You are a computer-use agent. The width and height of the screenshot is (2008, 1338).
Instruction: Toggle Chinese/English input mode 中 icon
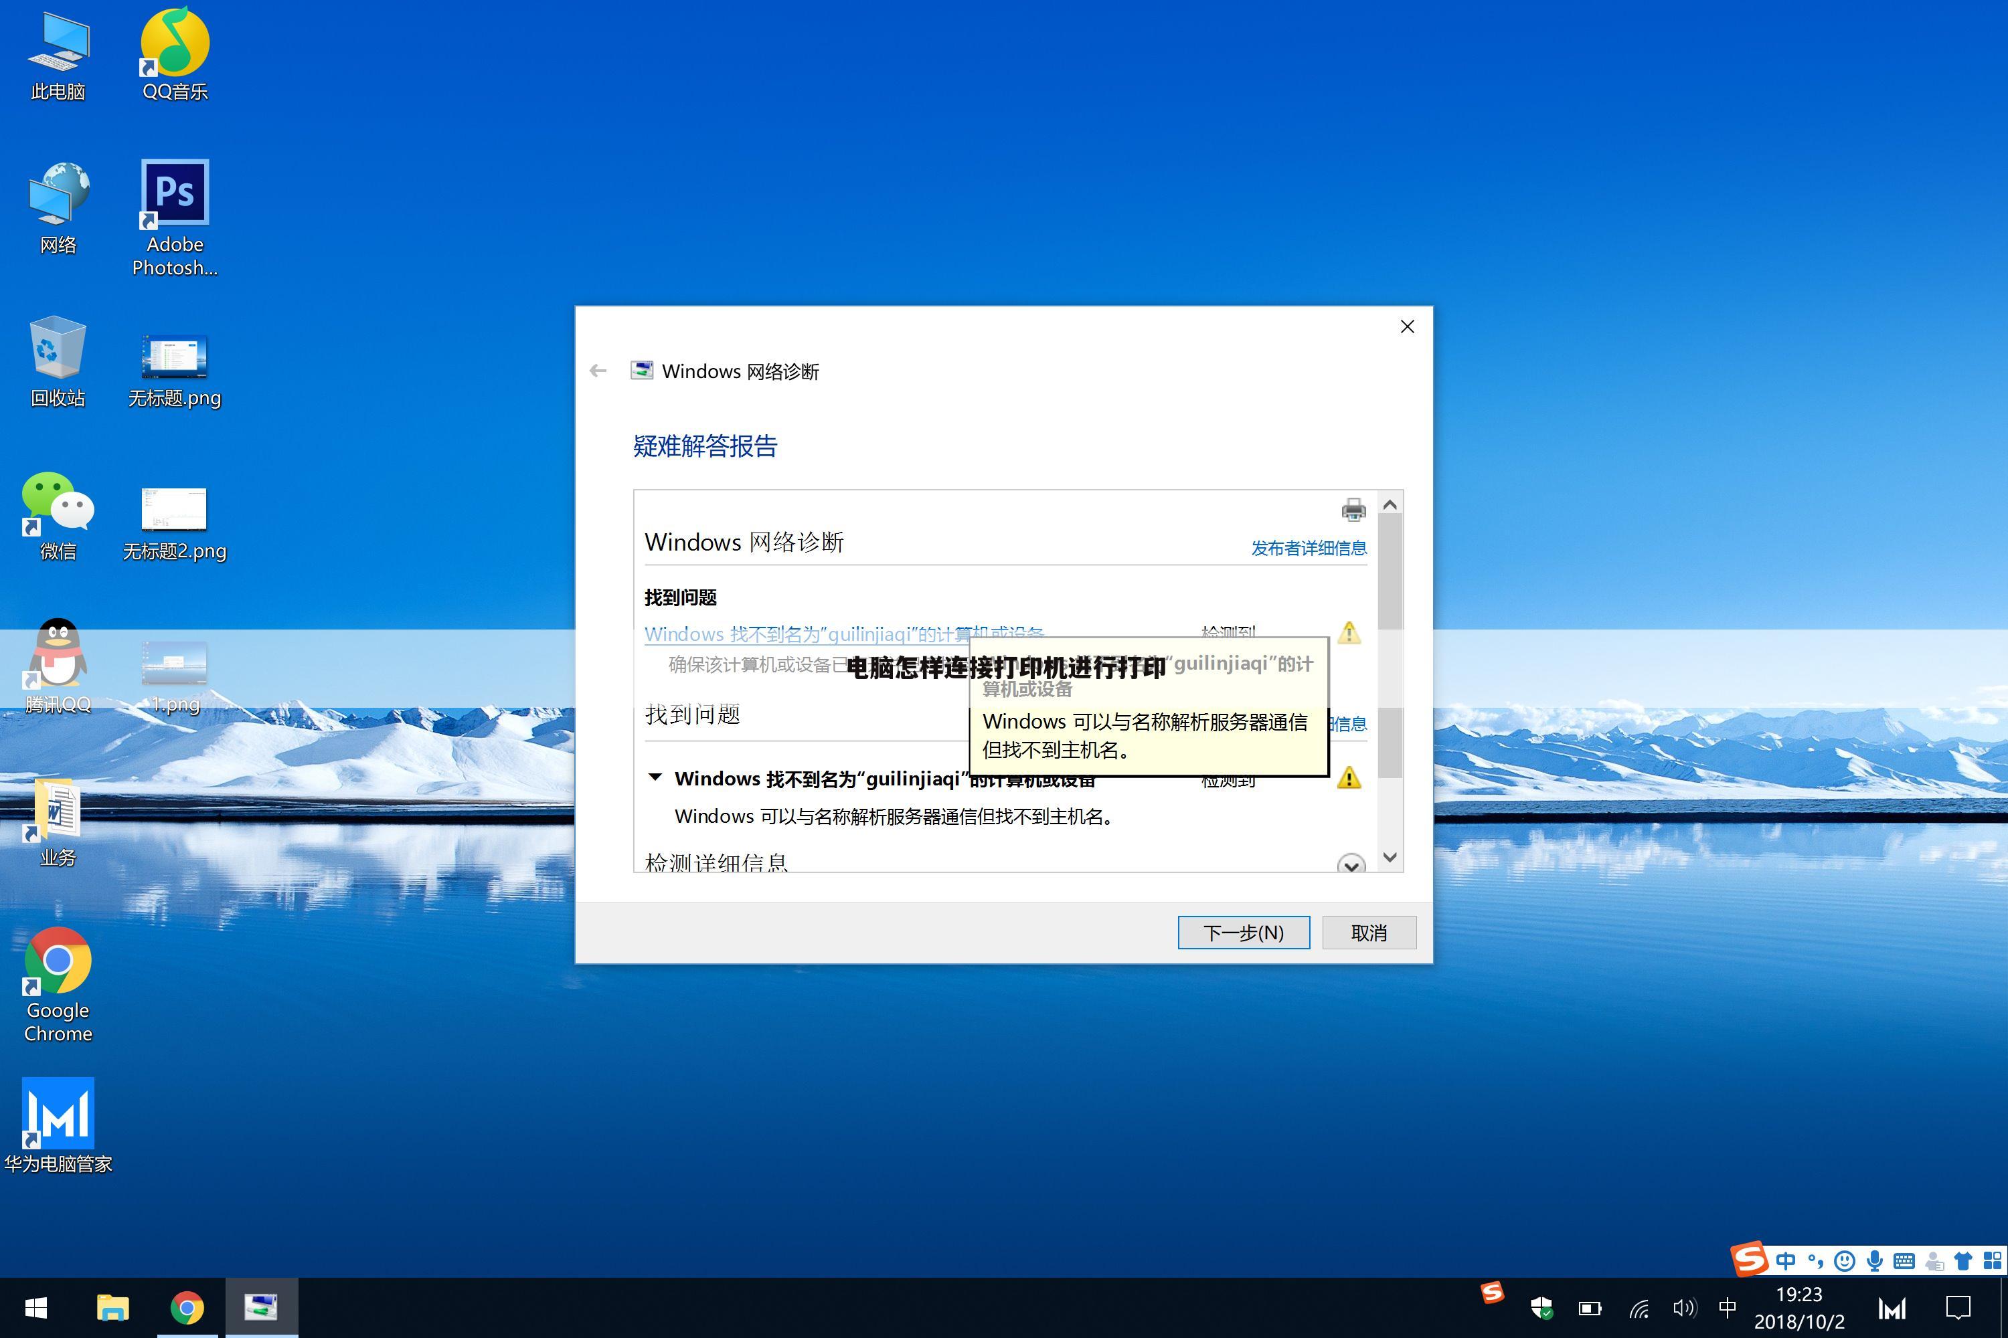click(1786, 1260)
